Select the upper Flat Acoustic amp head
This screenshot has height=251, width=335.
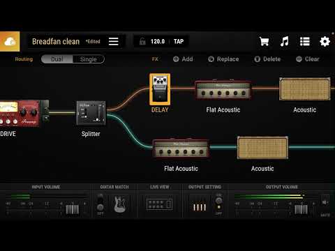(x=223, y=90)
